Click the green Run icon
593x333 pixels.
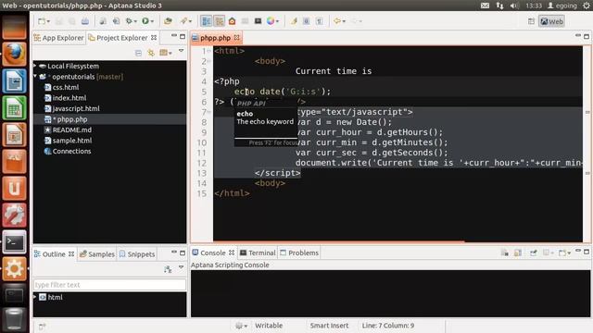(145, 21)
